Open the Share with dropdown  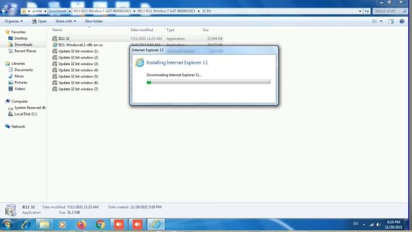[66, 21]
